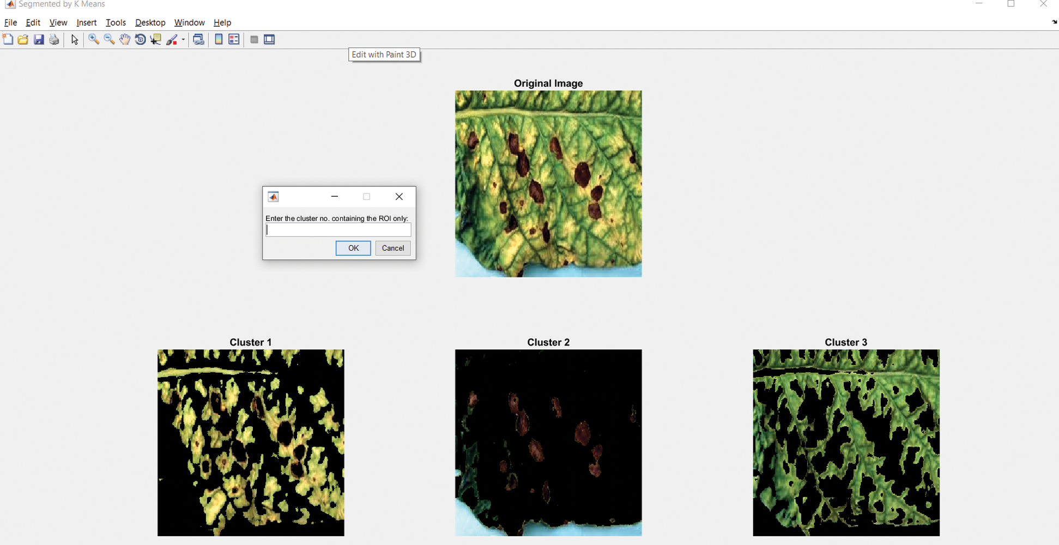The width and height of the screenshot is (1059, 545).
Task: Open the Desktop menu
Action: coord(150,22)
